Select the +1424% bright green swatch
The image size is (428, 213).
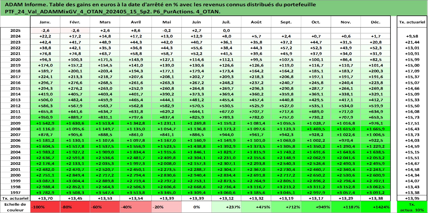375,207
